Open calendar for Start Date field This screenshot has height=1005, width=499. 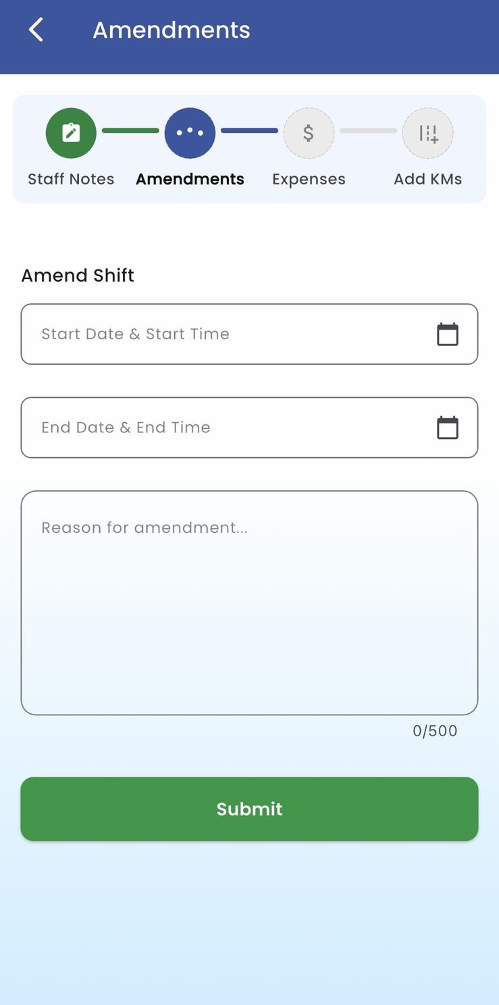tap(447, 334)
